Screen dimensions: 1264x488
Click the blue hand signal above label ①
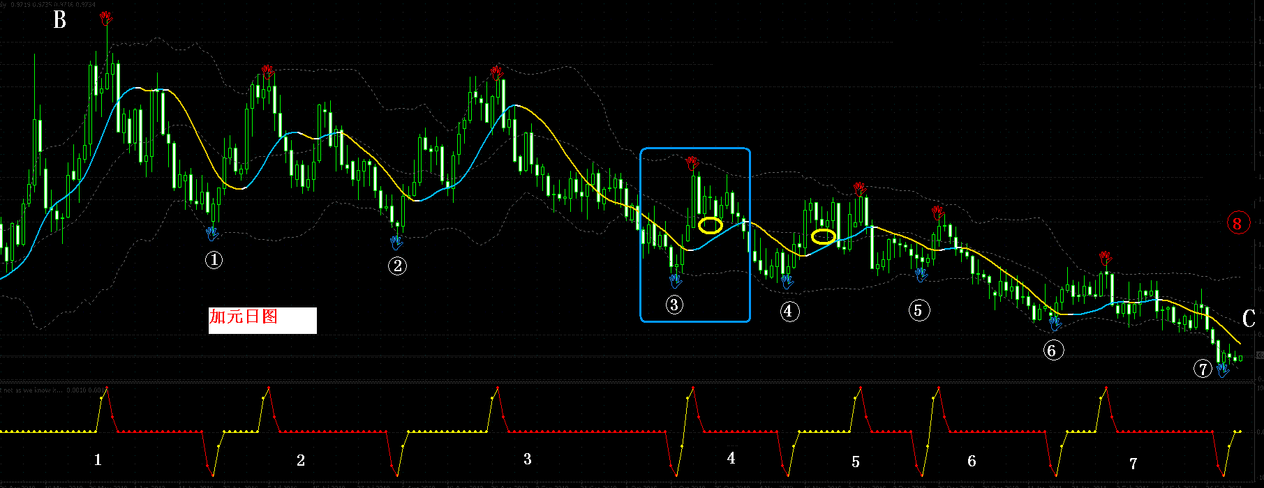(214, 234)
